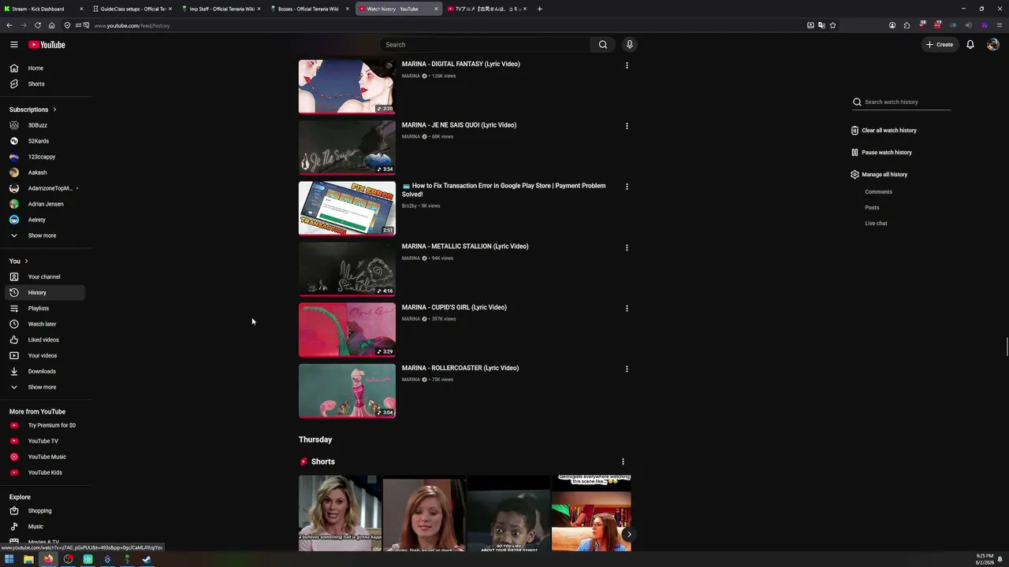Open Your videos

point(43,356)
